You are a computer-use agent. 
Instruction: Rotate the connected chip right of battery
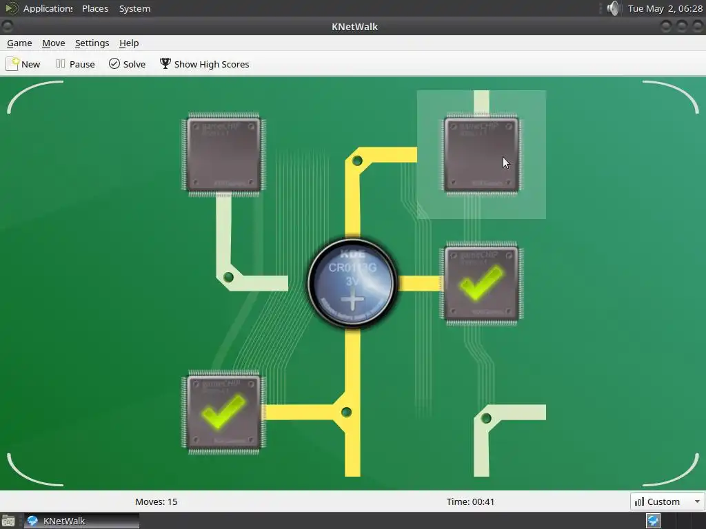click(481, 283)
